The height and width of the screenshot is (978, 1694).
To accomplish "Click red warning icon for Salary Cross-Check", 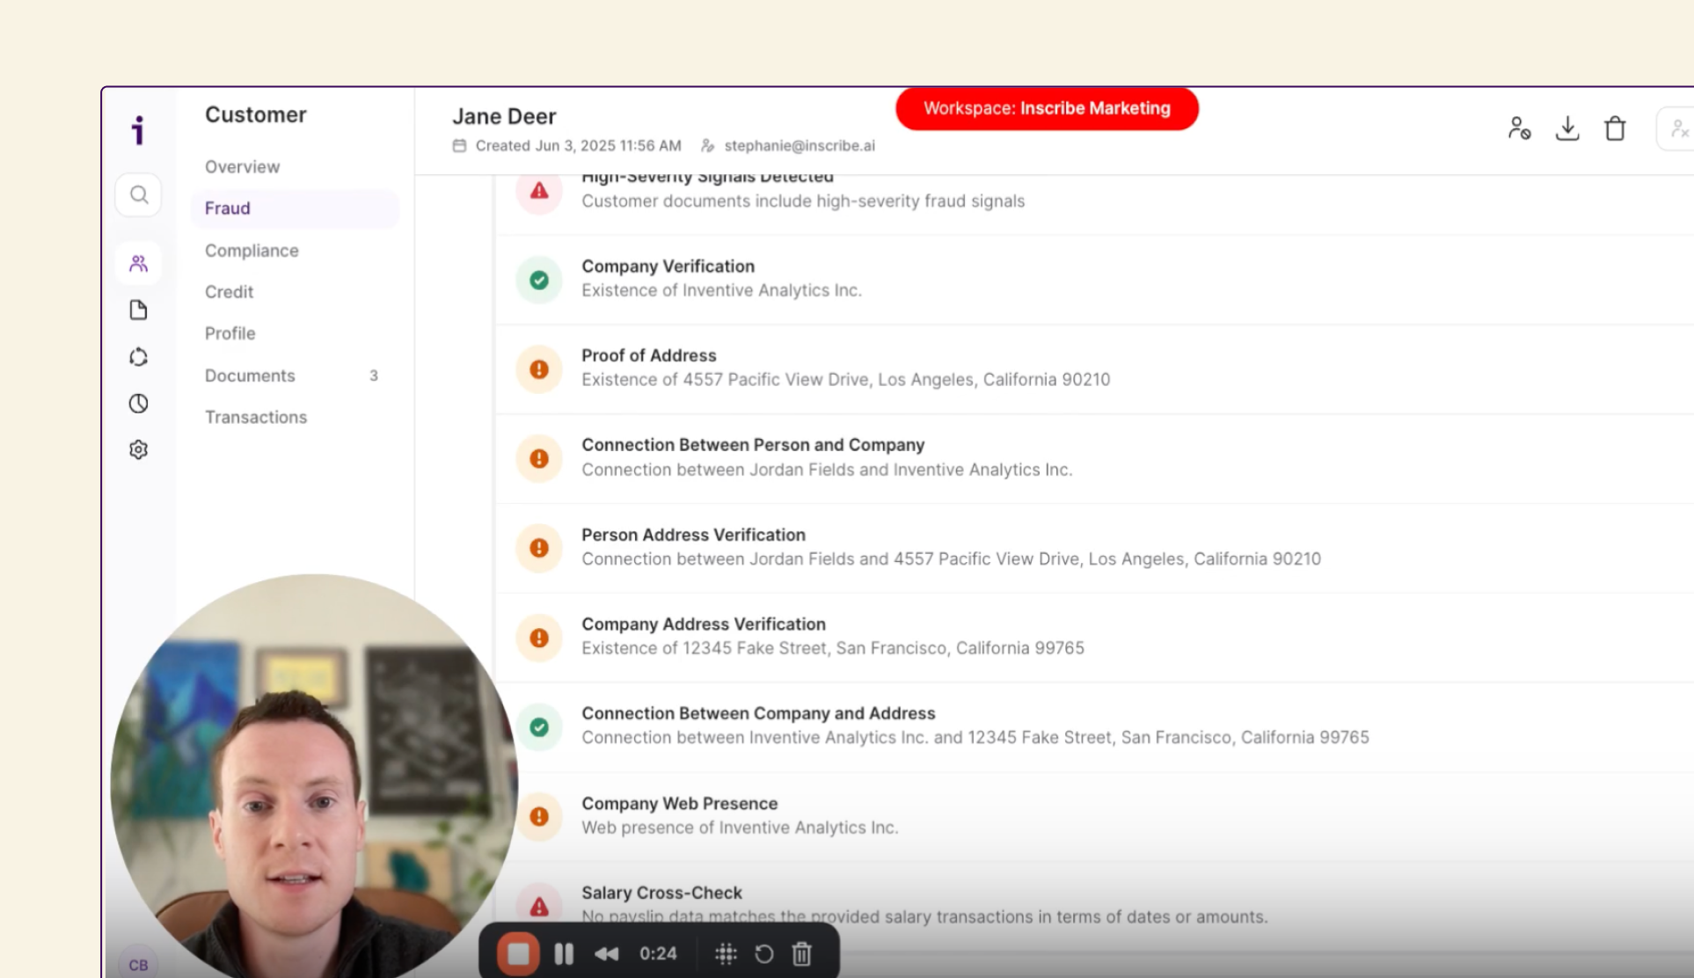I will 539,906.
